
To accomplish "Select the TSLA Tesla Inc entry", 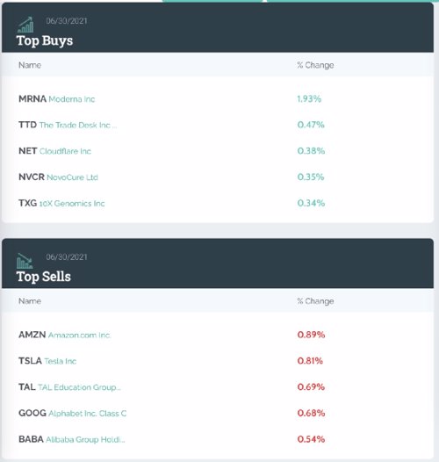I will (x=47, y=361).
